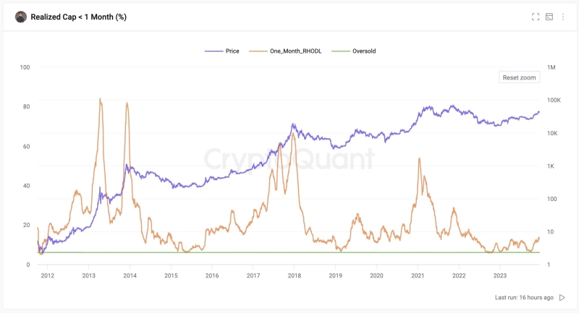The image size is (579, 313).
Task: Hide the Oversold series via legend label
Action: (364, 51)
